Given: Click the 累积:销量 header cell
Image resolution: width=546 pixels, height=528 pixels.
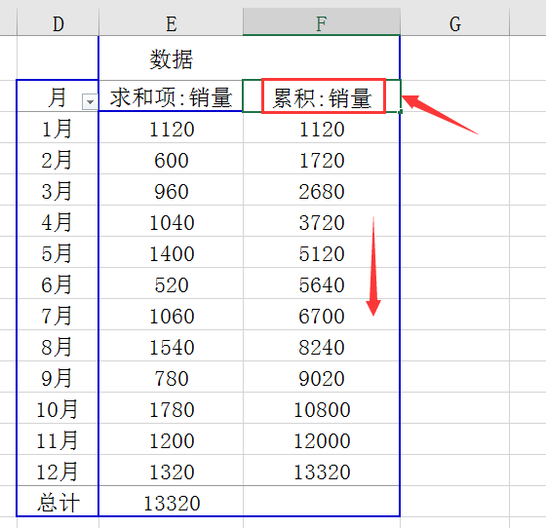Looking at the screenshot, I should coord(322,96).
